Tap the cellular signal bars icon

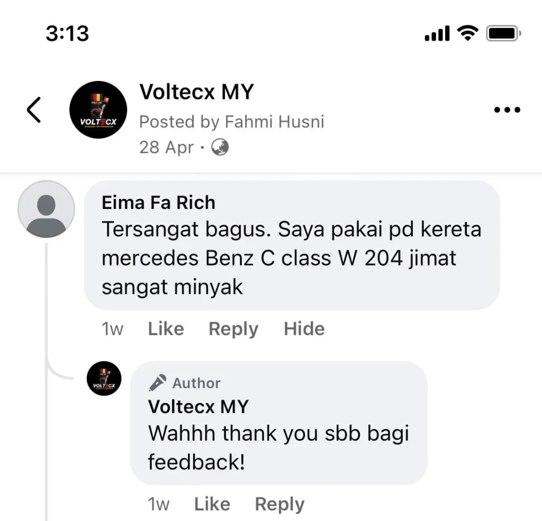pos(437,33)
